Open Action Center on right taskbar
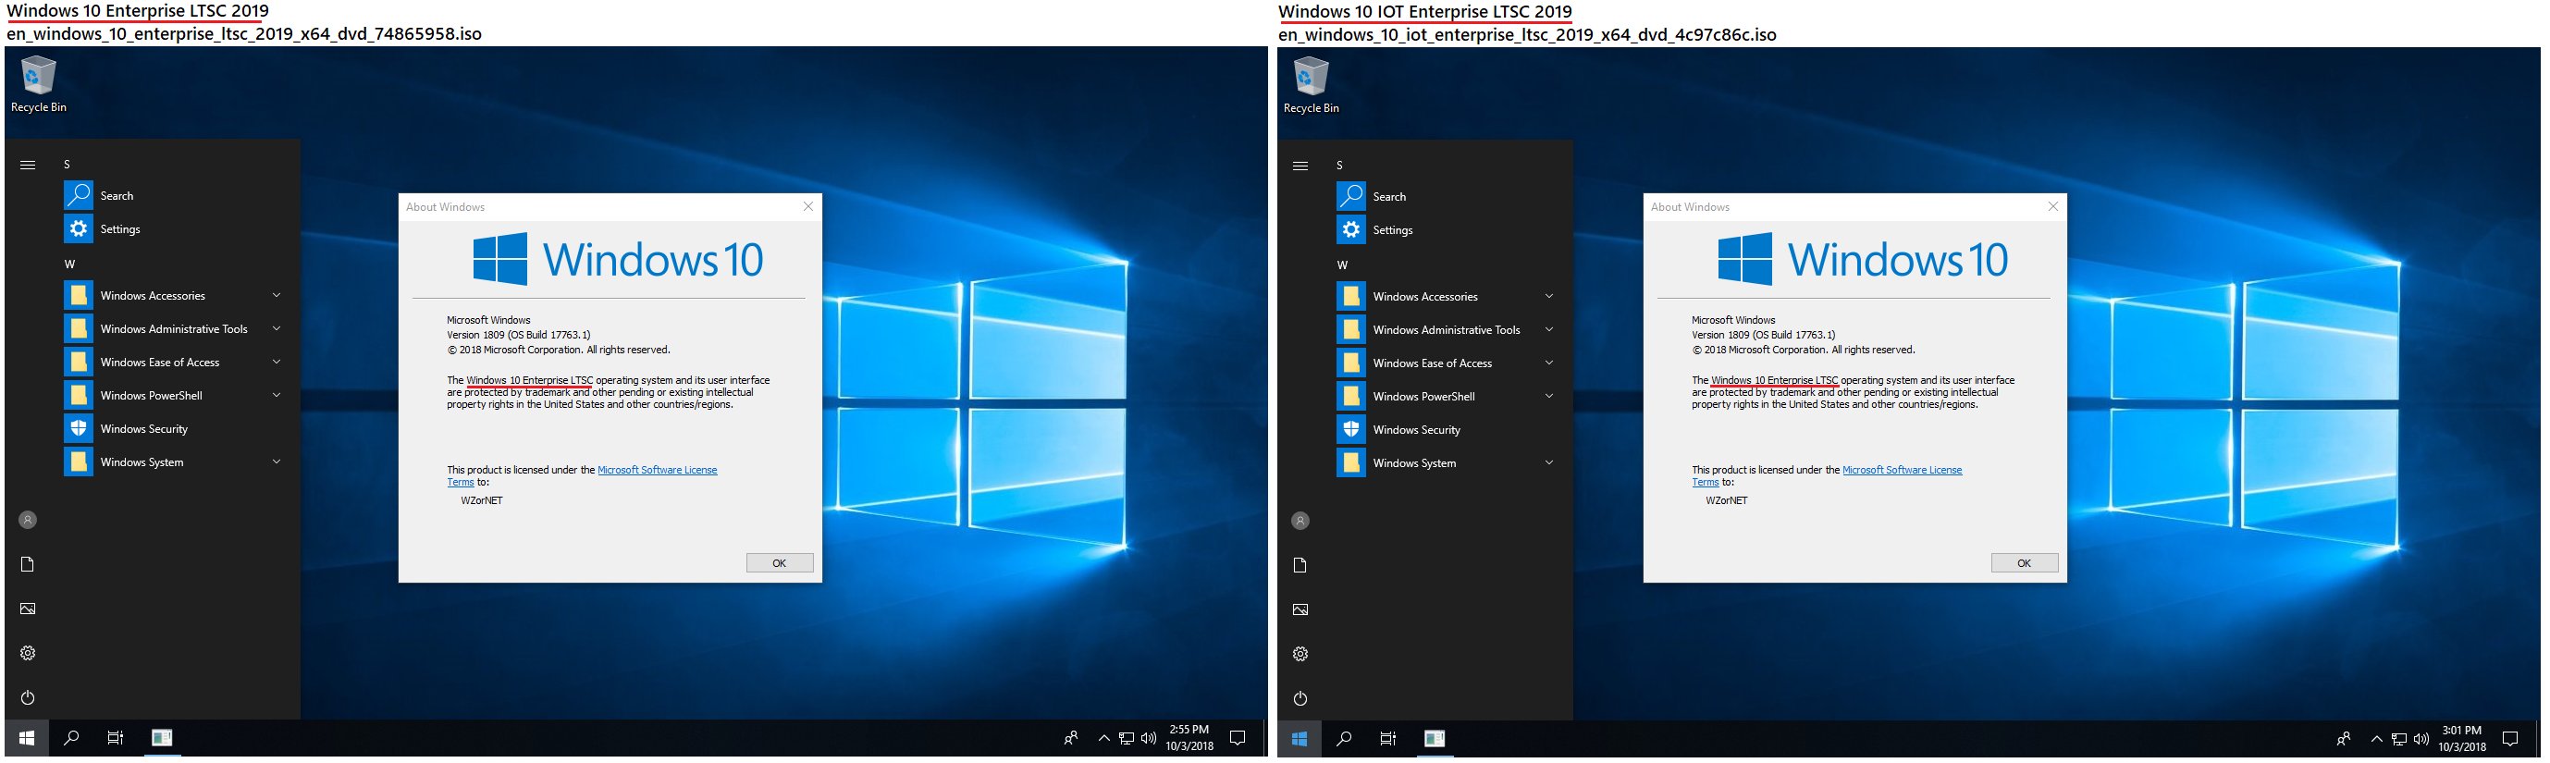 (2509, 739)
